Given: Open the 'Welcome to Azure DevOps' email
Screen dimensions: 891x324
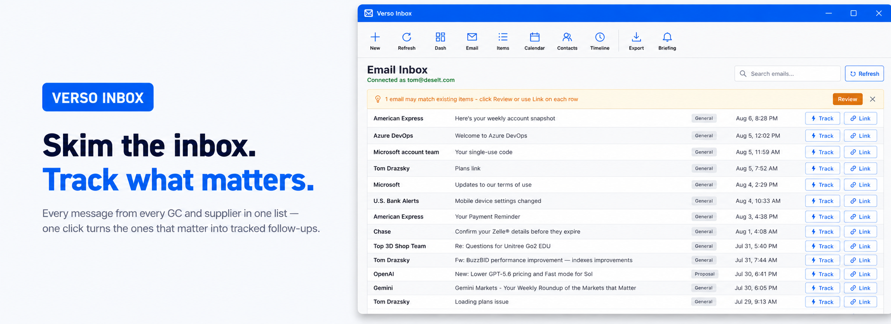Looking at the screenshot, I should click(491, 136).
